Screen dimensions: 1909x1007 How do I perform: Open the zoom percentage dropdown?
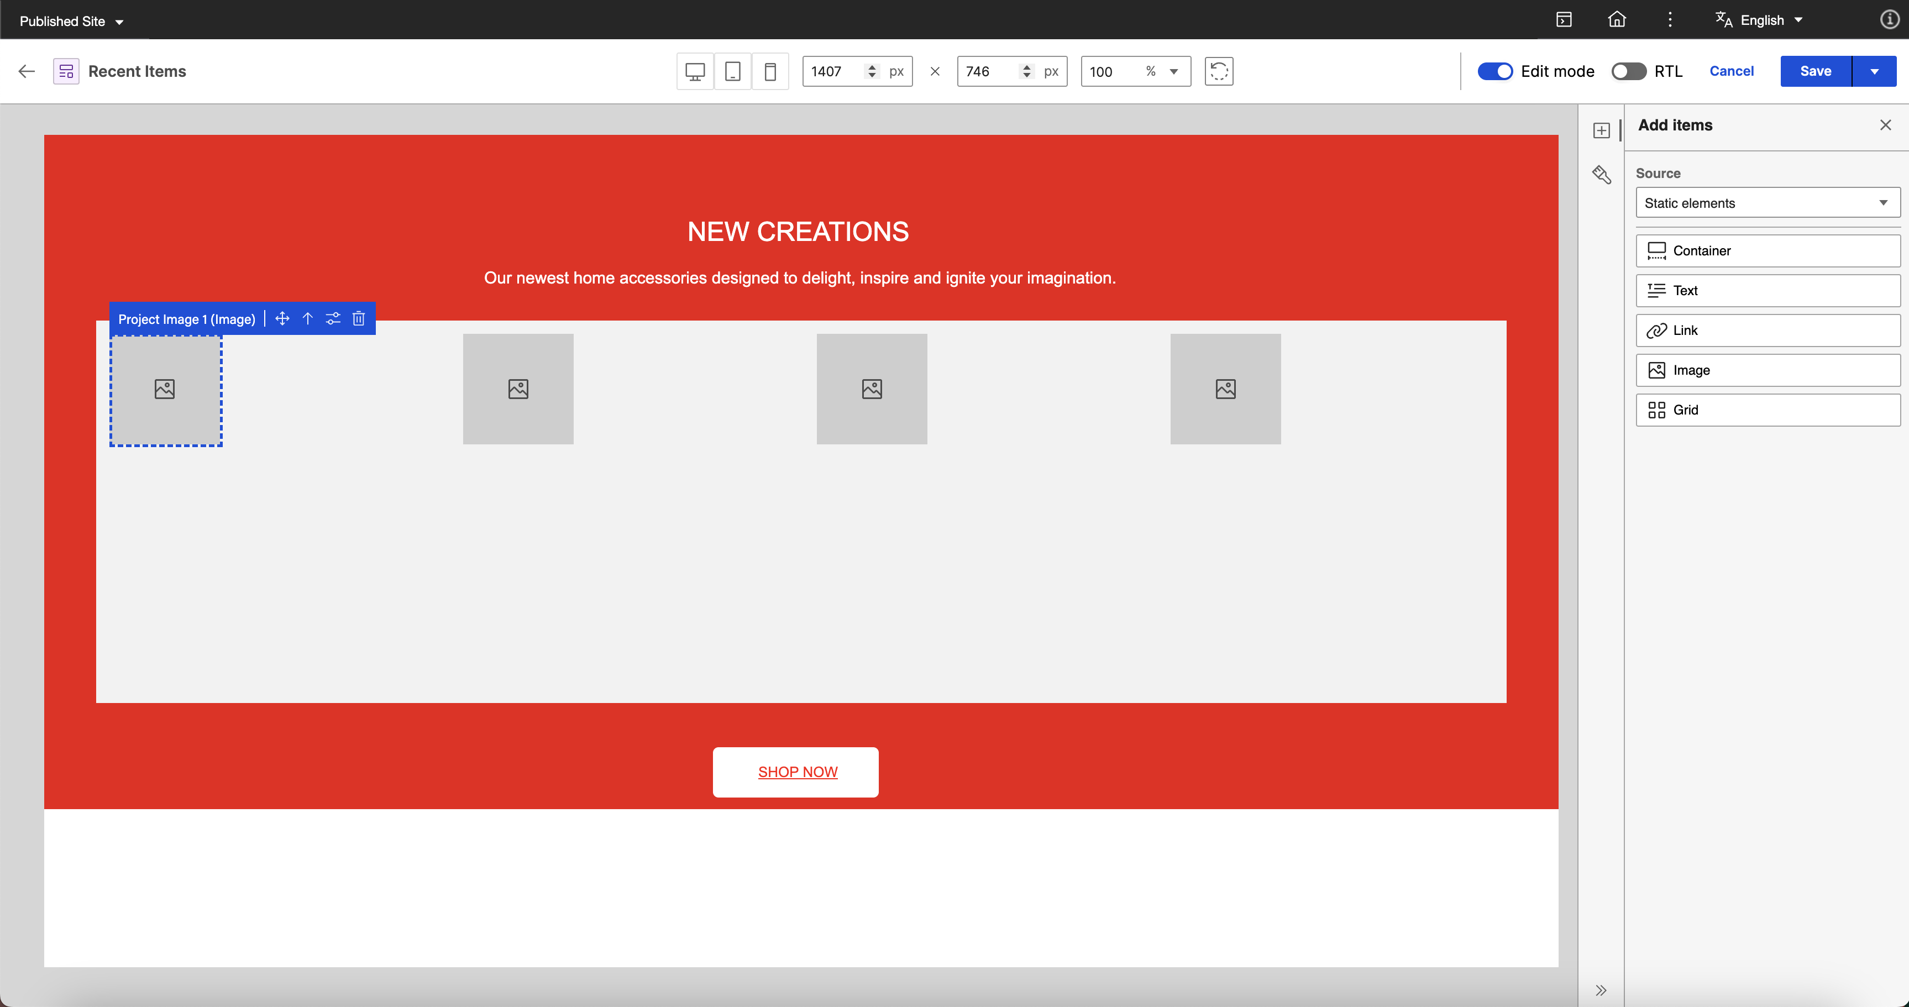(x=1173, y=71)
